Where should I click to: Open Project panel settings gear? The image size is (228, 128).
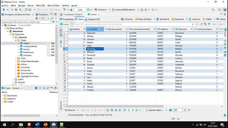pos(36,88)
